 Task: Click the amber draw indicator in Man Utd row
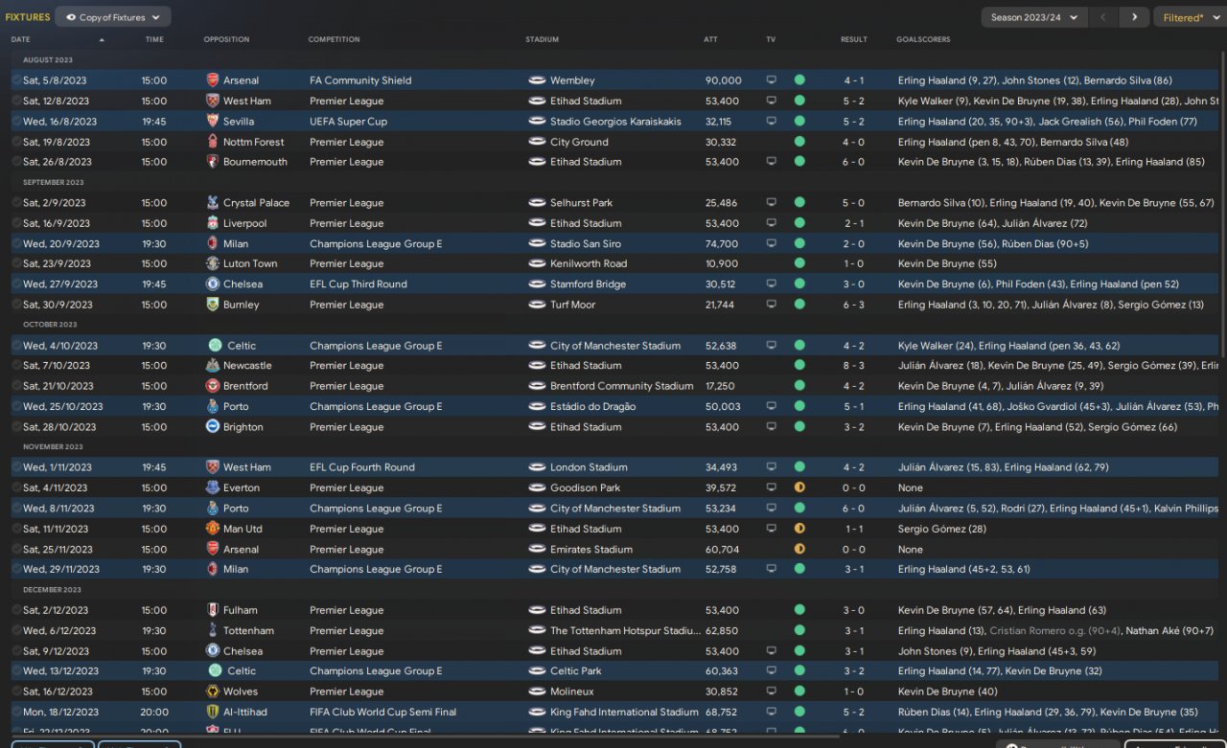(x=799, y=529)
